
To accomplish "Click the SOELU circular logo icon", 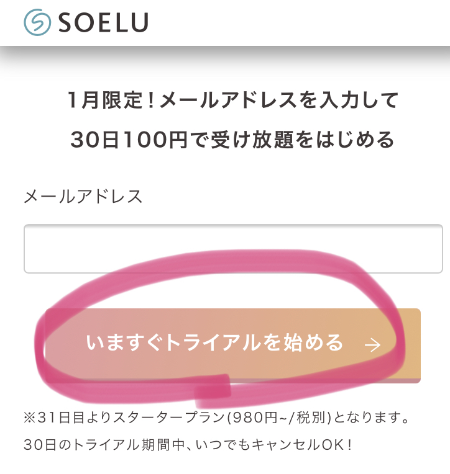I will (x=37, y=22).
